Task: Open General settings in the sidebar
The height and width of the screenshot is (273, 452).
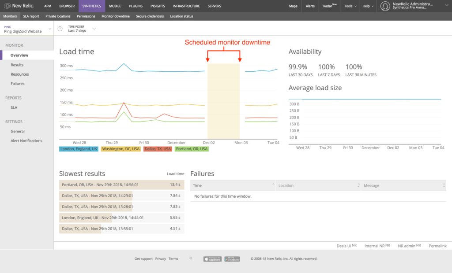Action: point(18,132)
